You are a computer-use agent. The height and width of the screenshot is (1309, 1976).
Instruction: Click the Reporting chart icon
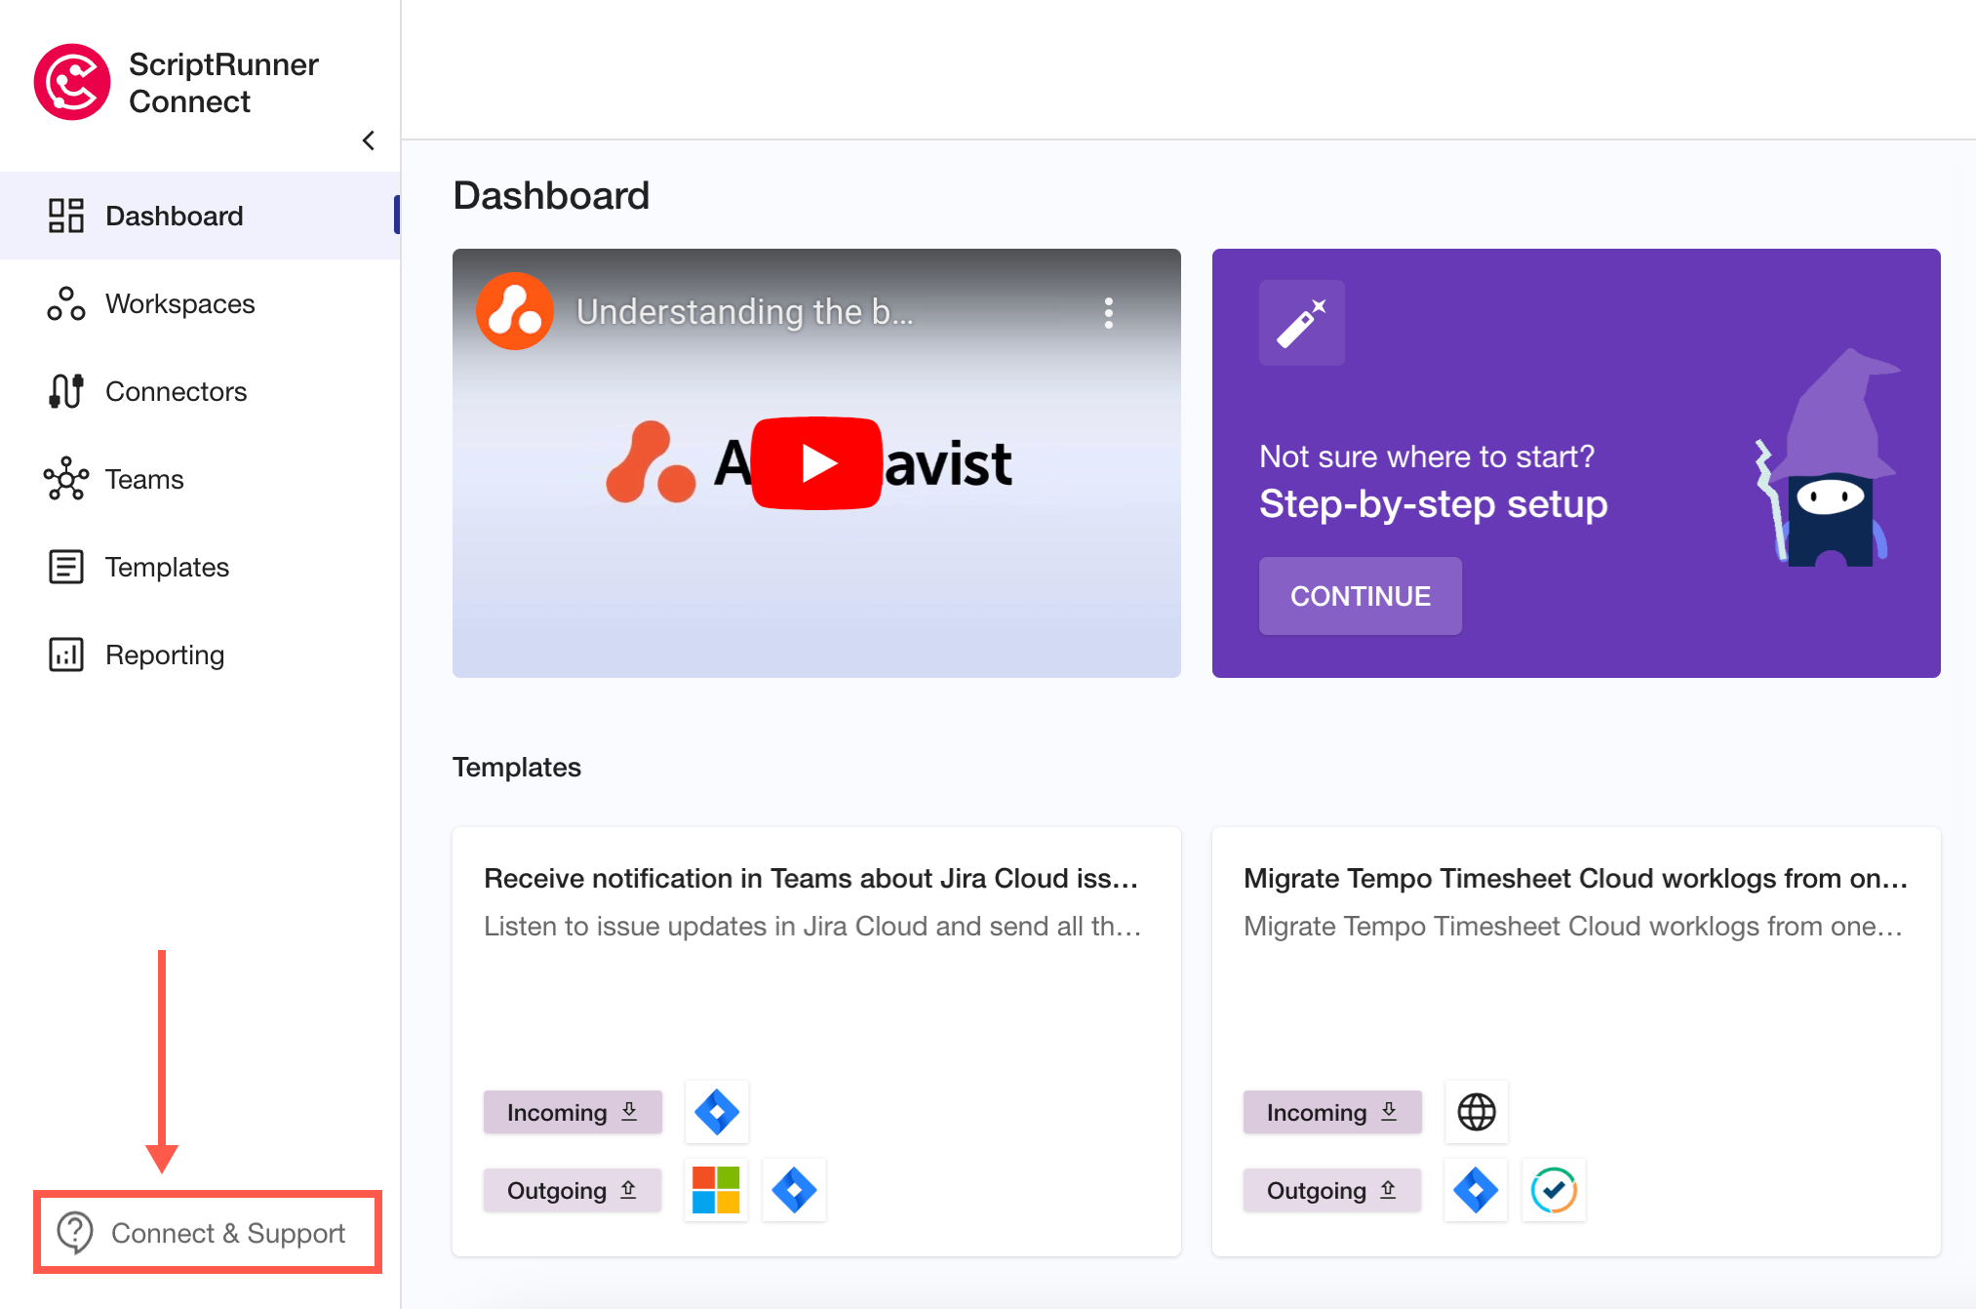[x=66, y=654]
